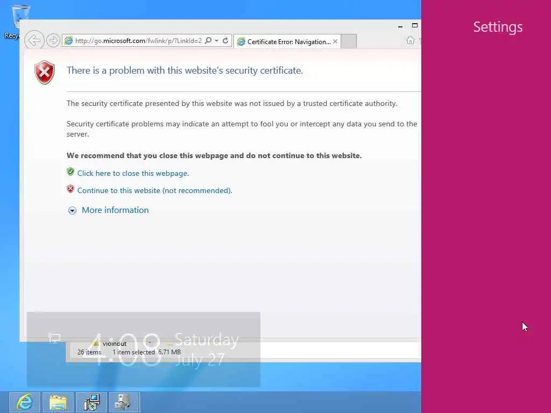Go forward with the browser forward arrow
Screen dimensions: 551x413
point(53,40)
